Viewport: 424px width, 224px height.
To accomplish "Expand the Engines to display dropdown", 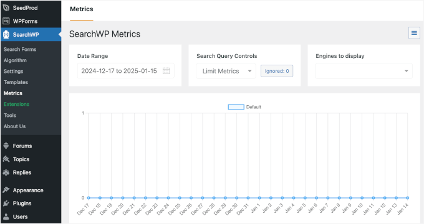I will pyautogui.click(x=364, y=71).
